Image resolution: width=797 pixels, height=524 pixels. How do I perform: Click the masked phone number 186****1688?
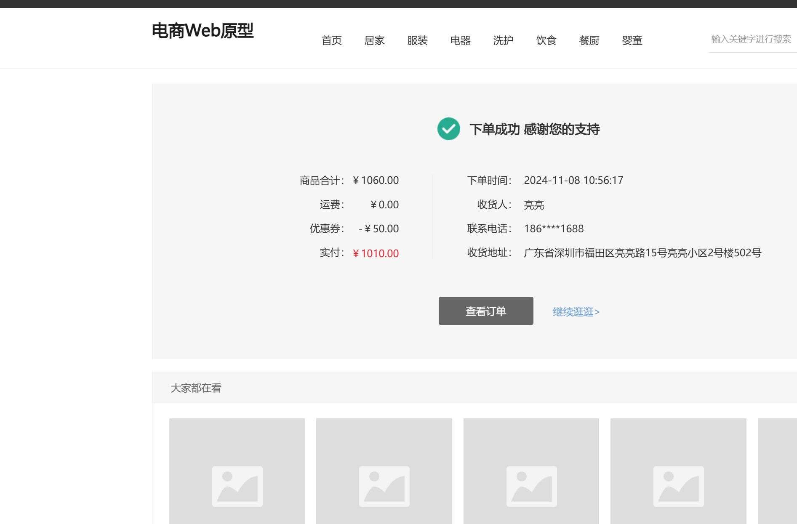[554, 229]
